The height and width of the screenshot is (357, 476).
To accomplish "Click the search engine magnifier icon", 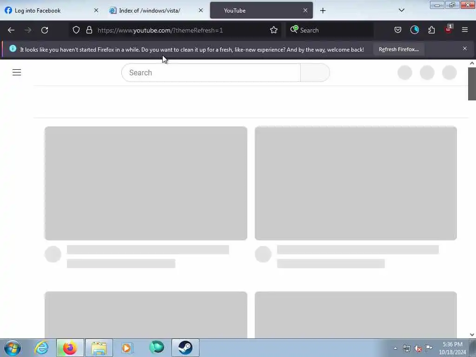I will 294,29.
